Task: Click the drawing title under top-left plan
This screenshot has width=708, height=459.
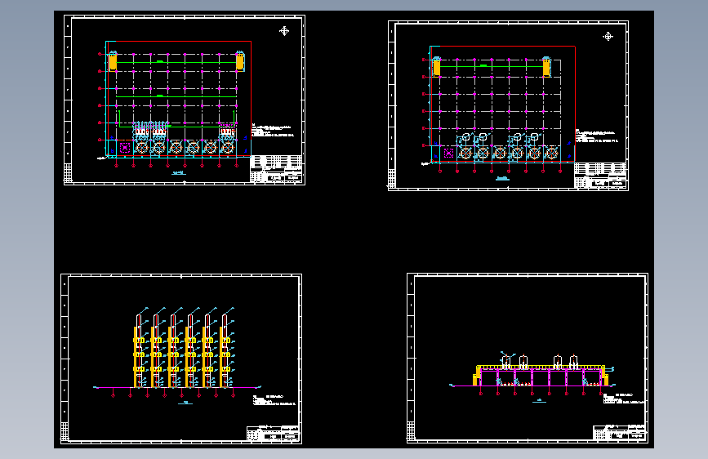Action: pyautogui.click(x=179, y=172)
